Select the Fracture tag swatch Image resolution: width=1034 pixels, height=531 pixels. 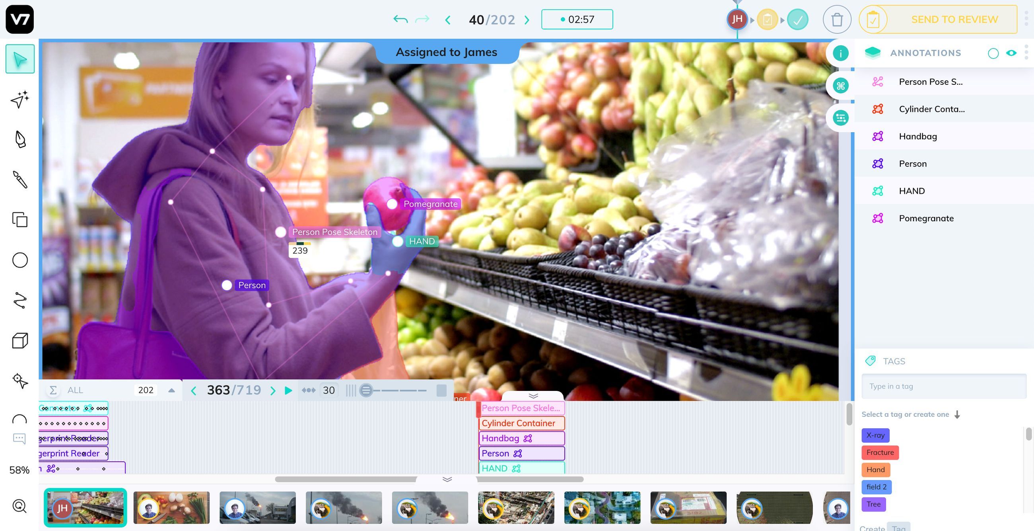point(880,452)
